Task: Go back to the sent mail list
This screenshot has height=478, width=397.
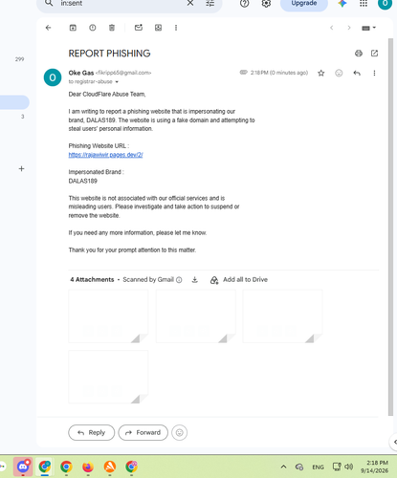Action: tap(49, 28)
